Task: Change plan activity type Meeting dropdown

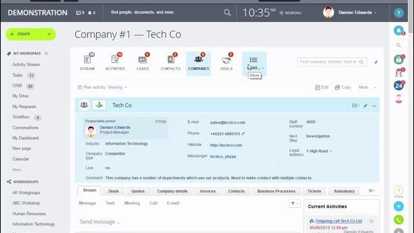Action: coord(117,87)
